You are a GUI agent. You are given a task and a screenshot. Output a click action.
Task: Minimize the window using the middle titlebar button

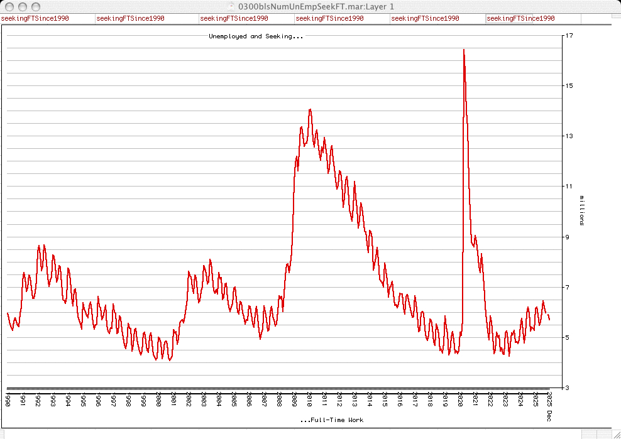coord(22,6)
